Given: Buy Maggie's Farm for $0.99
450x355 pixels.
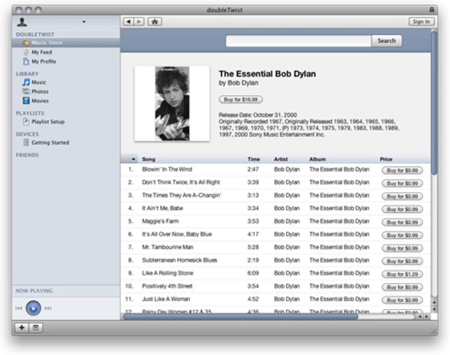Looking at the screenshot, I should point(402,222).
